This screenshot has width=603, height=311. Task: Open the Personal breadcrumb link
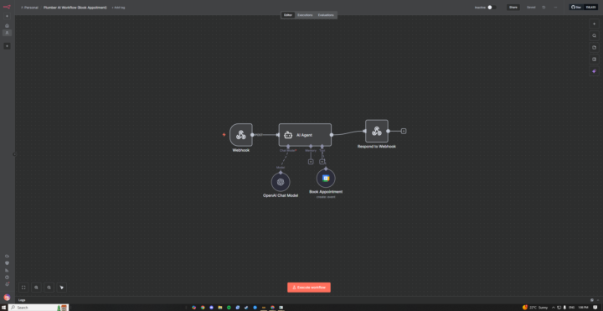[x=29, y=8]
